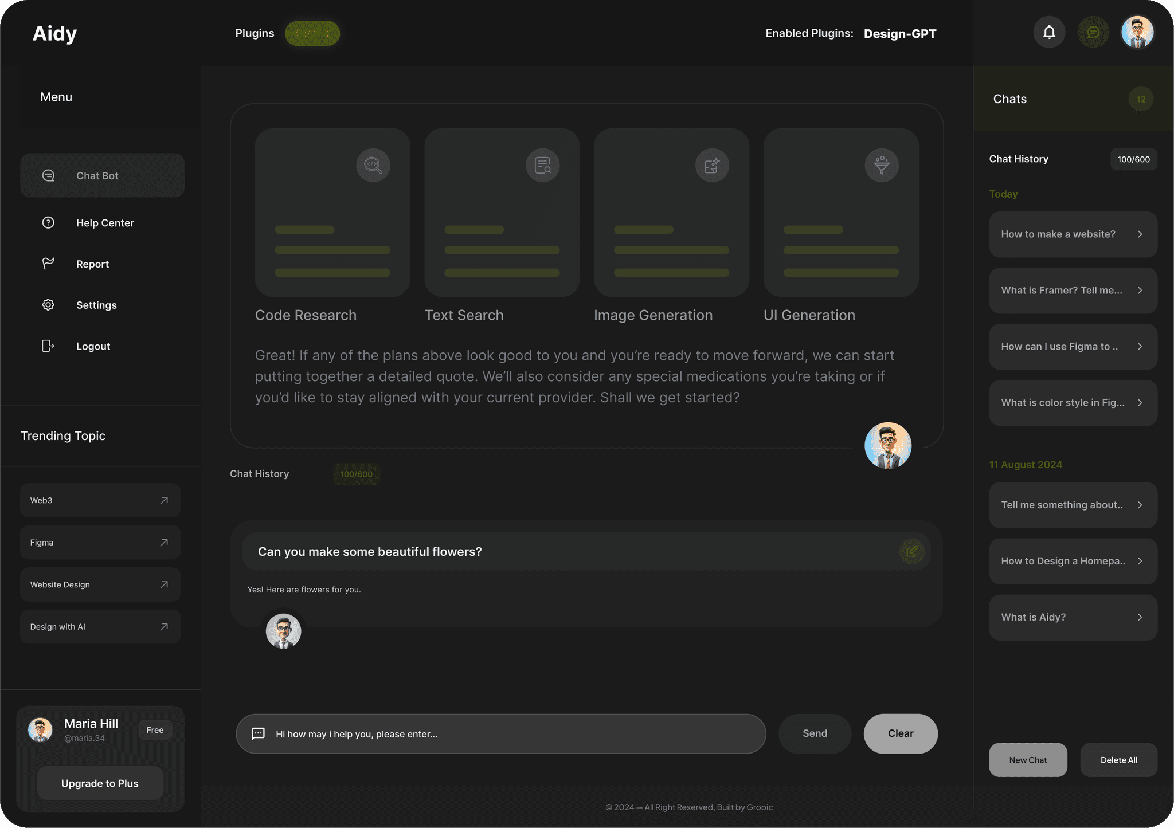Click the message icon in the chat input bar

[x=258, y=733]
